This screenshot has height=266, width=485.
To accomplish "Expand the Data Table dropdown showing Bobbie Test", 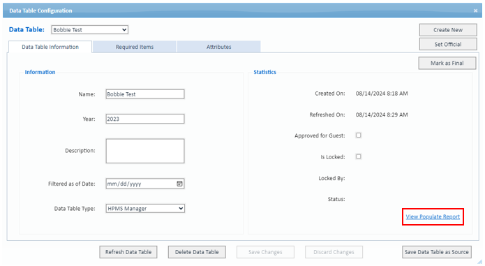I will (90, 30).
